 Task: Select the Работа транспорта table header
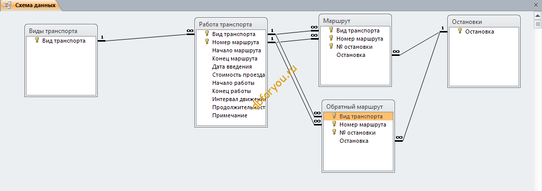[x=231, y=24]
